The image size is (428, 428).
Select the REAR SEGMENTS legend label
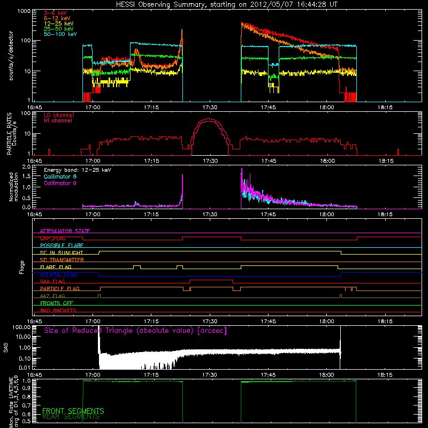71,417
